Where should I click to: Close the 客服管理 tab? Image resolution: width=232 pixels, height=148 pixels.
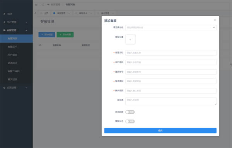(69, 13)
